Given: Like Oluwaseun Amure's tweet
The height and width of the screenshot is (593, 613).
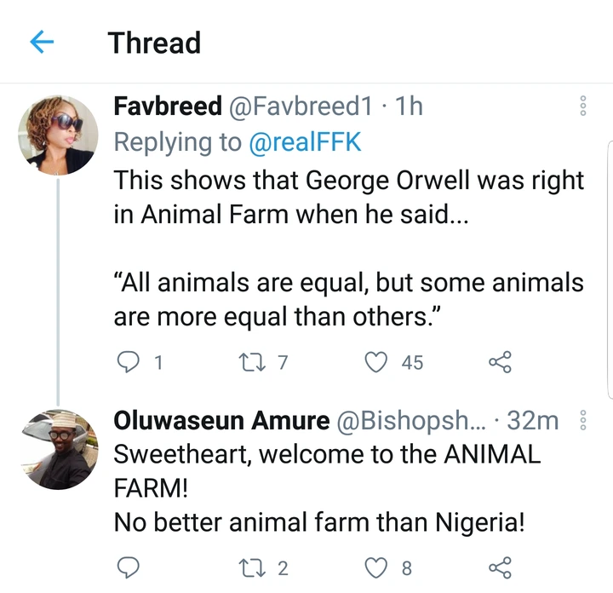Looking at the screenshot, I should coord(376,567).
